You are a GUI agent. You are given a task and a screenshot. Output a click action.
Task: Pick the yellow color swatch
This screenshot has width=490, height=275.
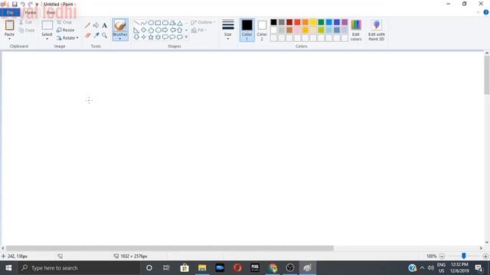(x=313, y=22)
